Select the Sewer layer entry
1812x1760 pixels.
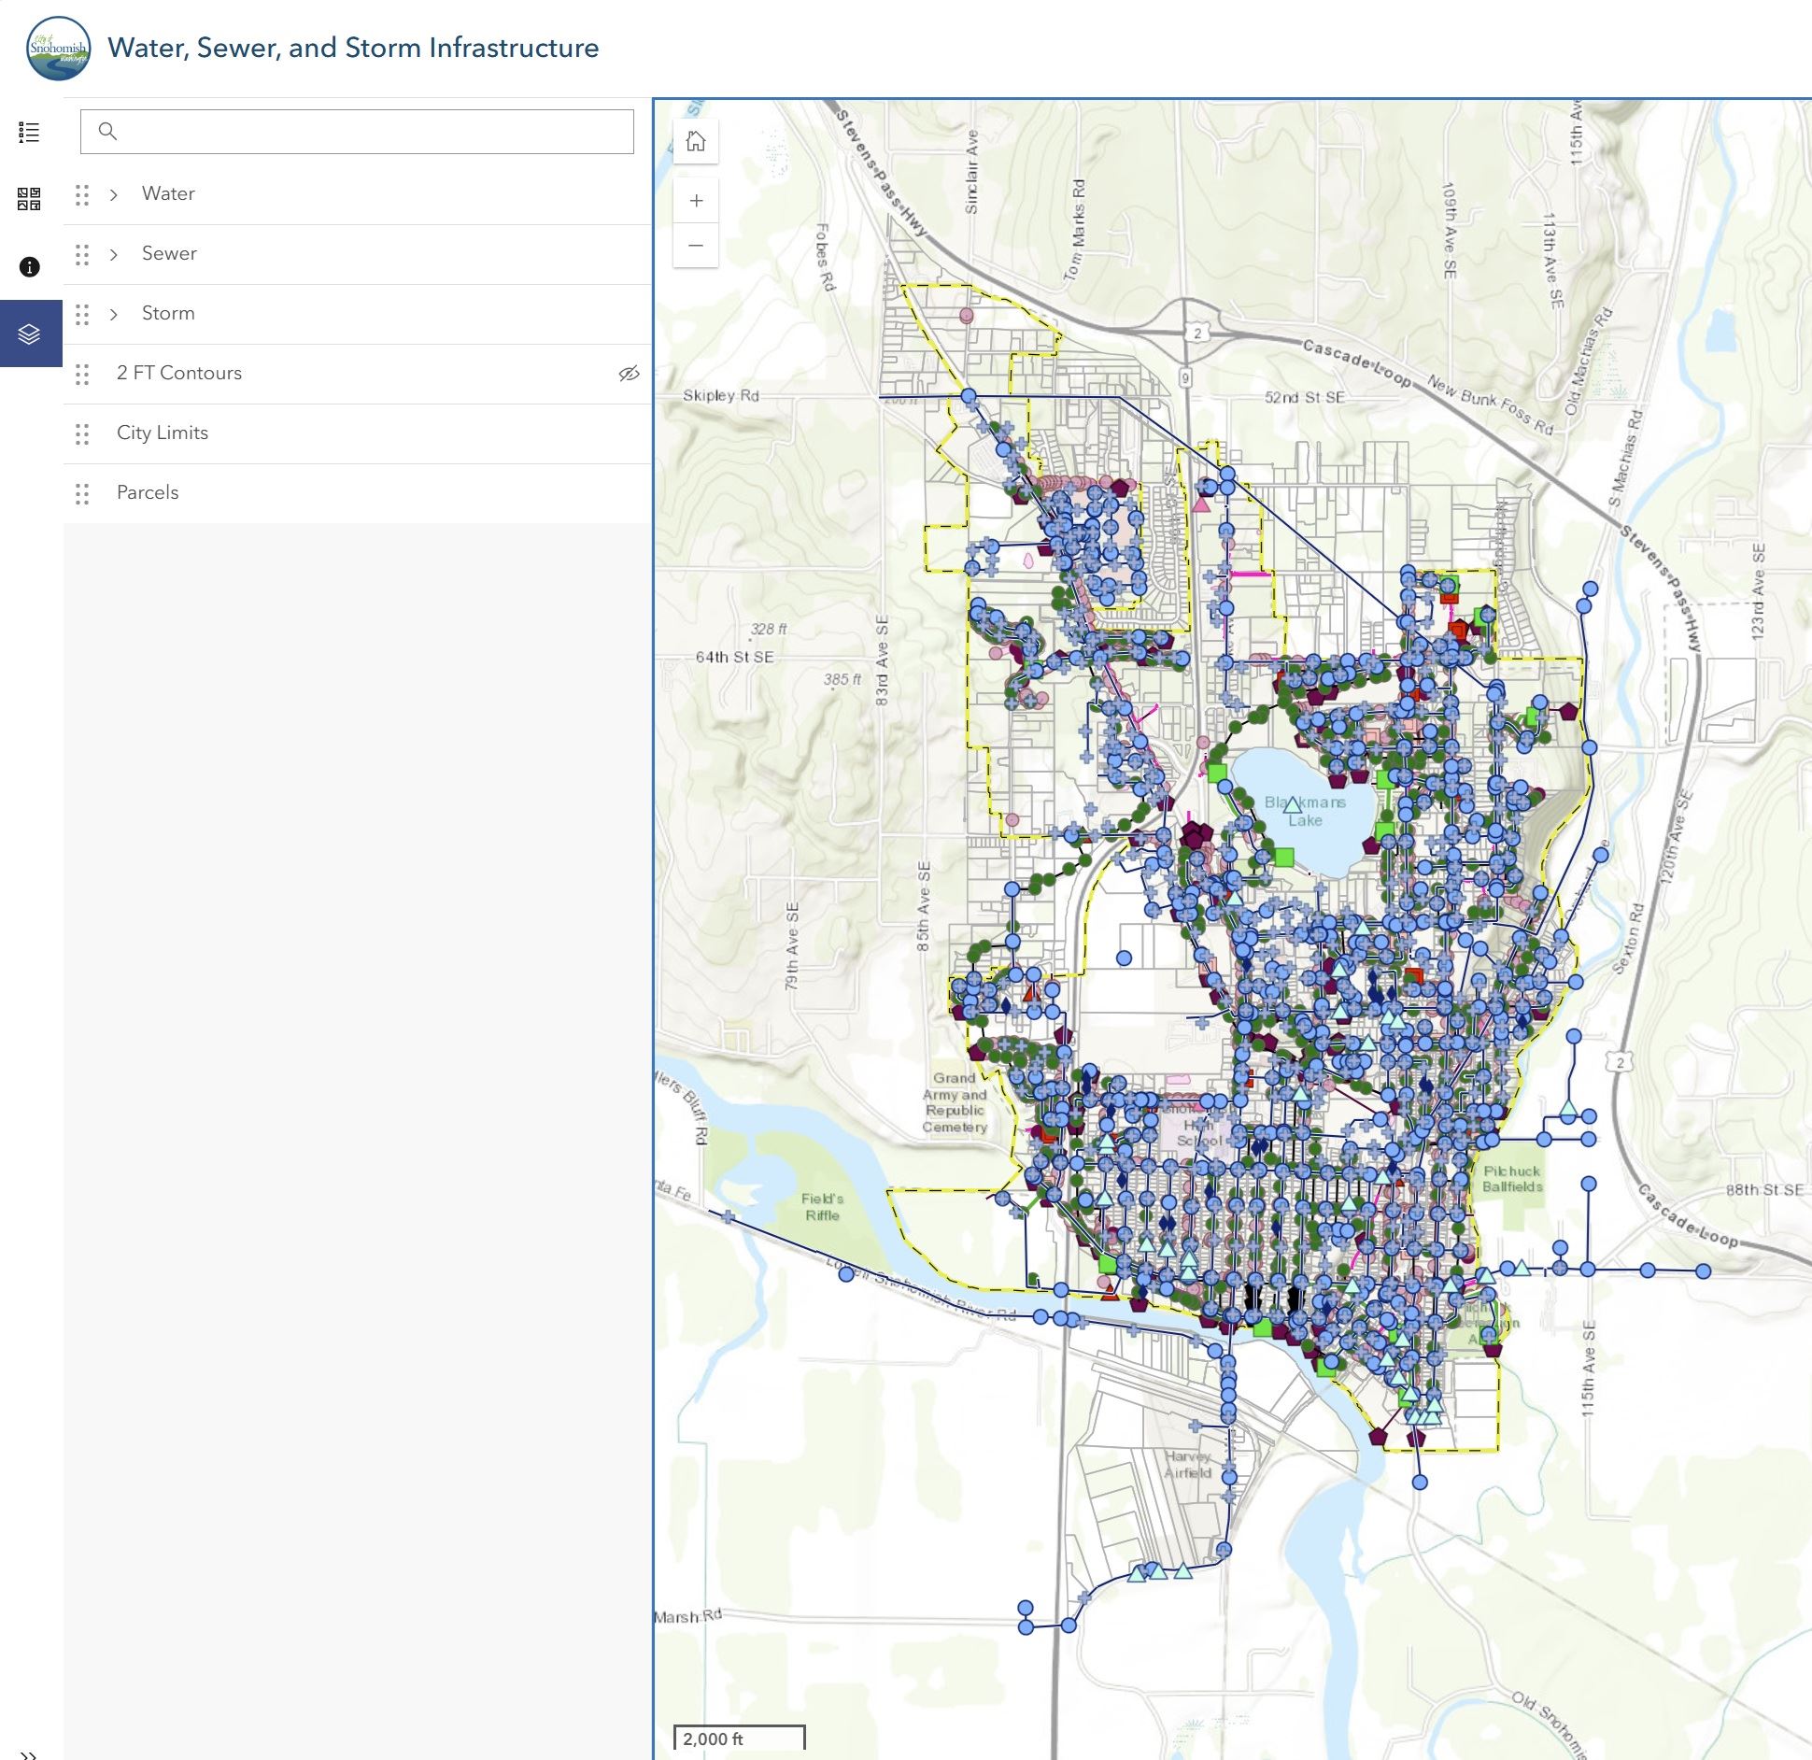tap(169, 253)
